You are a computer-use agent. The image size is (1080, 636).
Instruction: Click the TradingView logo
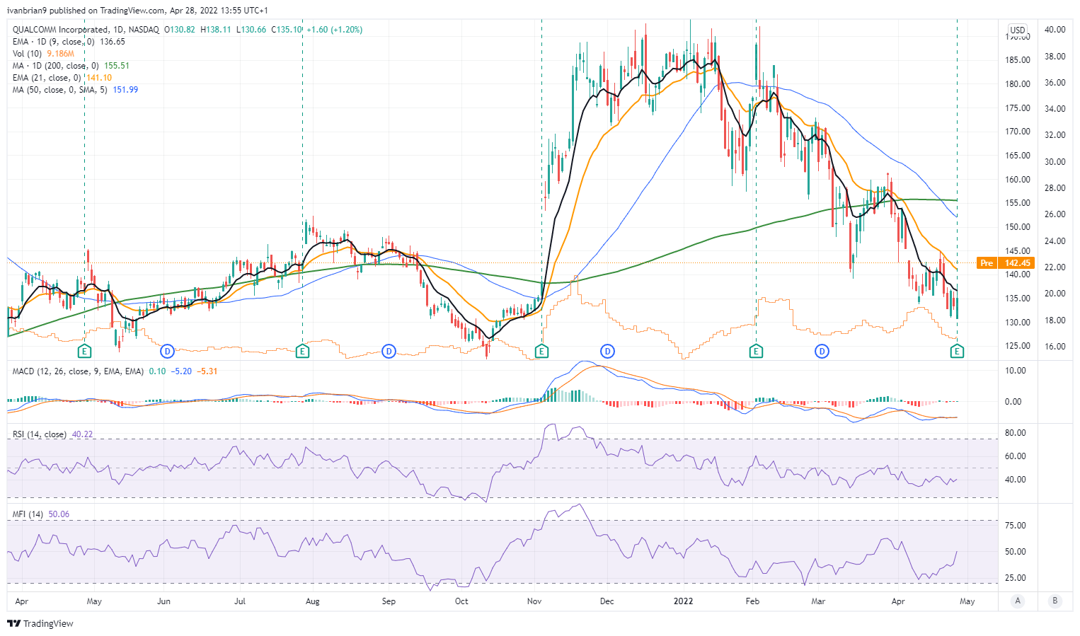(x=40, y=623)
